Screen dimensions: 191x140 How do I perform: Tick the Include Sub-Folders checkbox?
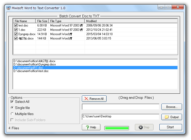12,120
